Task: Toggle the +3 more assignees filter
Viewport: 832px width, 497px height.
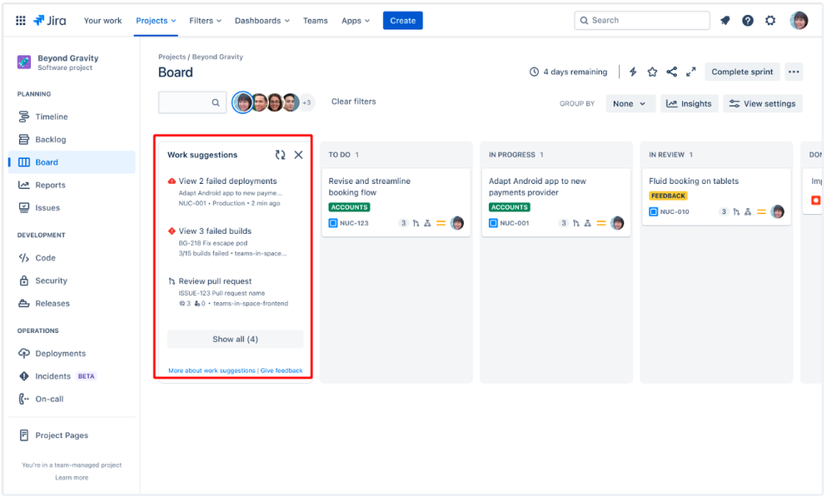Action: 306,102
